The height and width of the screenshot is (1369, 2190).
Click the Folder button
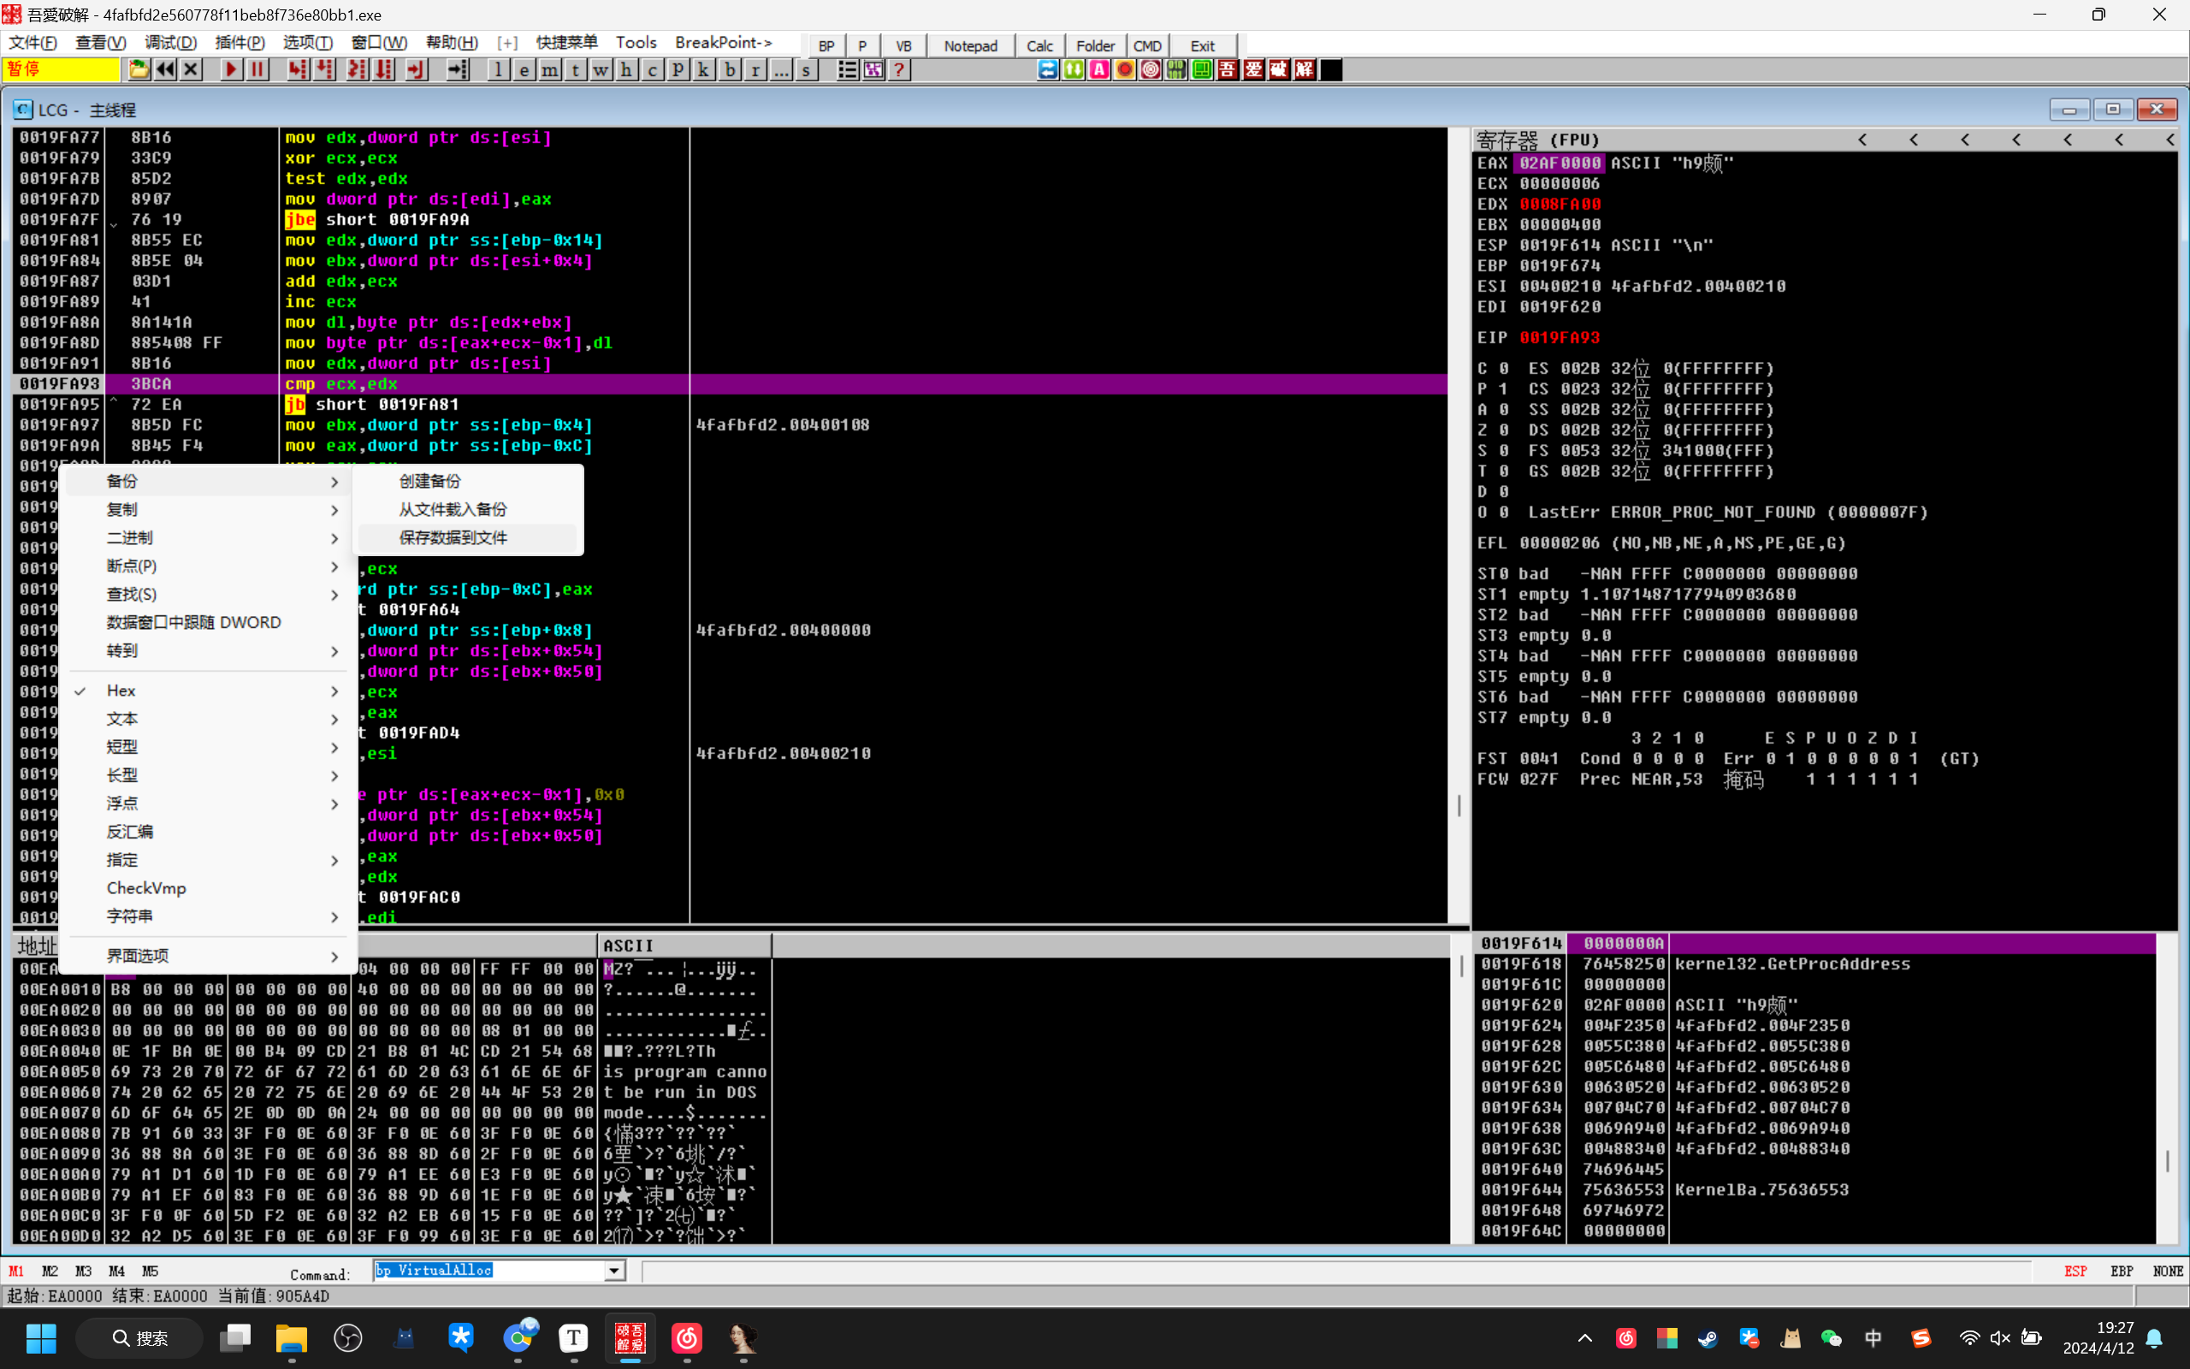click(x=1095, y=45)
